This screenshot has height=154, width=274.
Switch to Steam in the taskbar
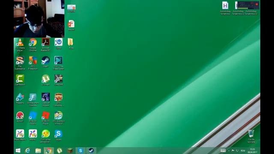coord(91,151)
